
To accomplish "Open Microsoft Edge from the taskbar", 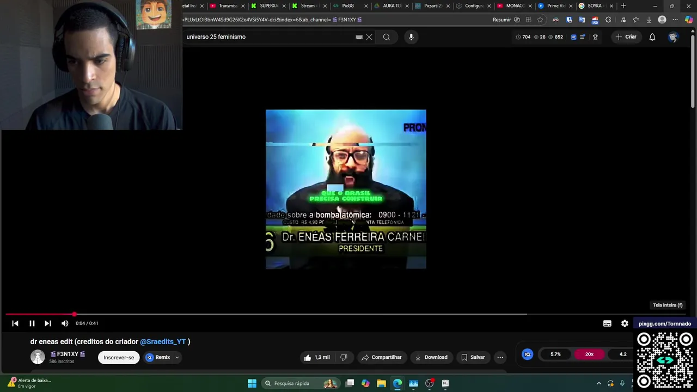I will click(x=398, y=383).
